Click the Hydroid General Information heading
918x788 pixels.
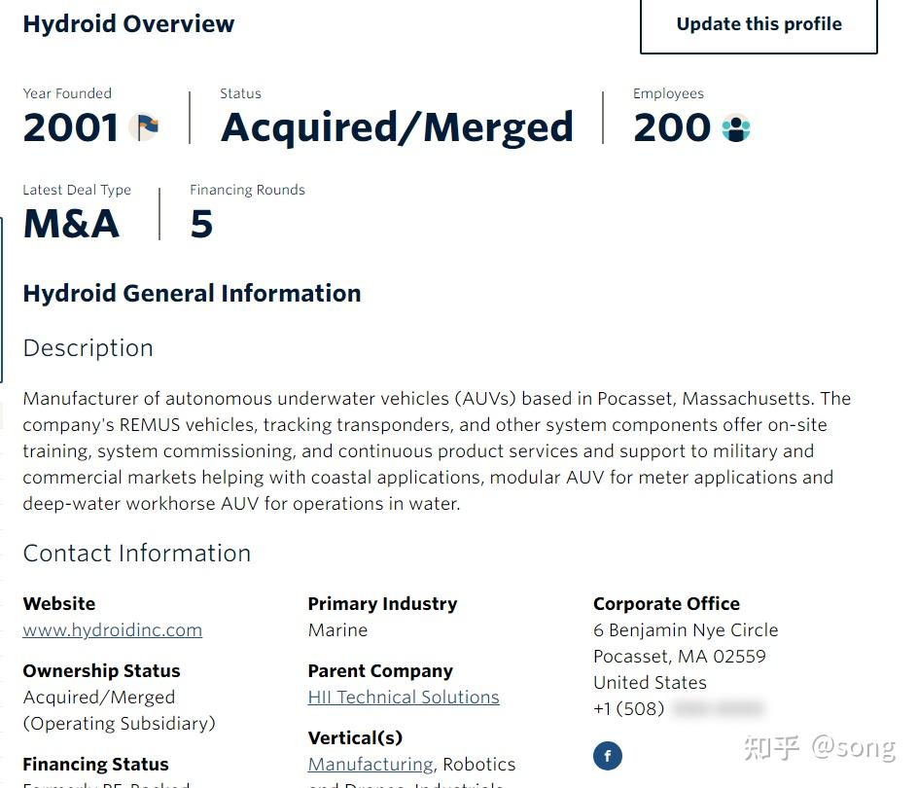(192, 294)
